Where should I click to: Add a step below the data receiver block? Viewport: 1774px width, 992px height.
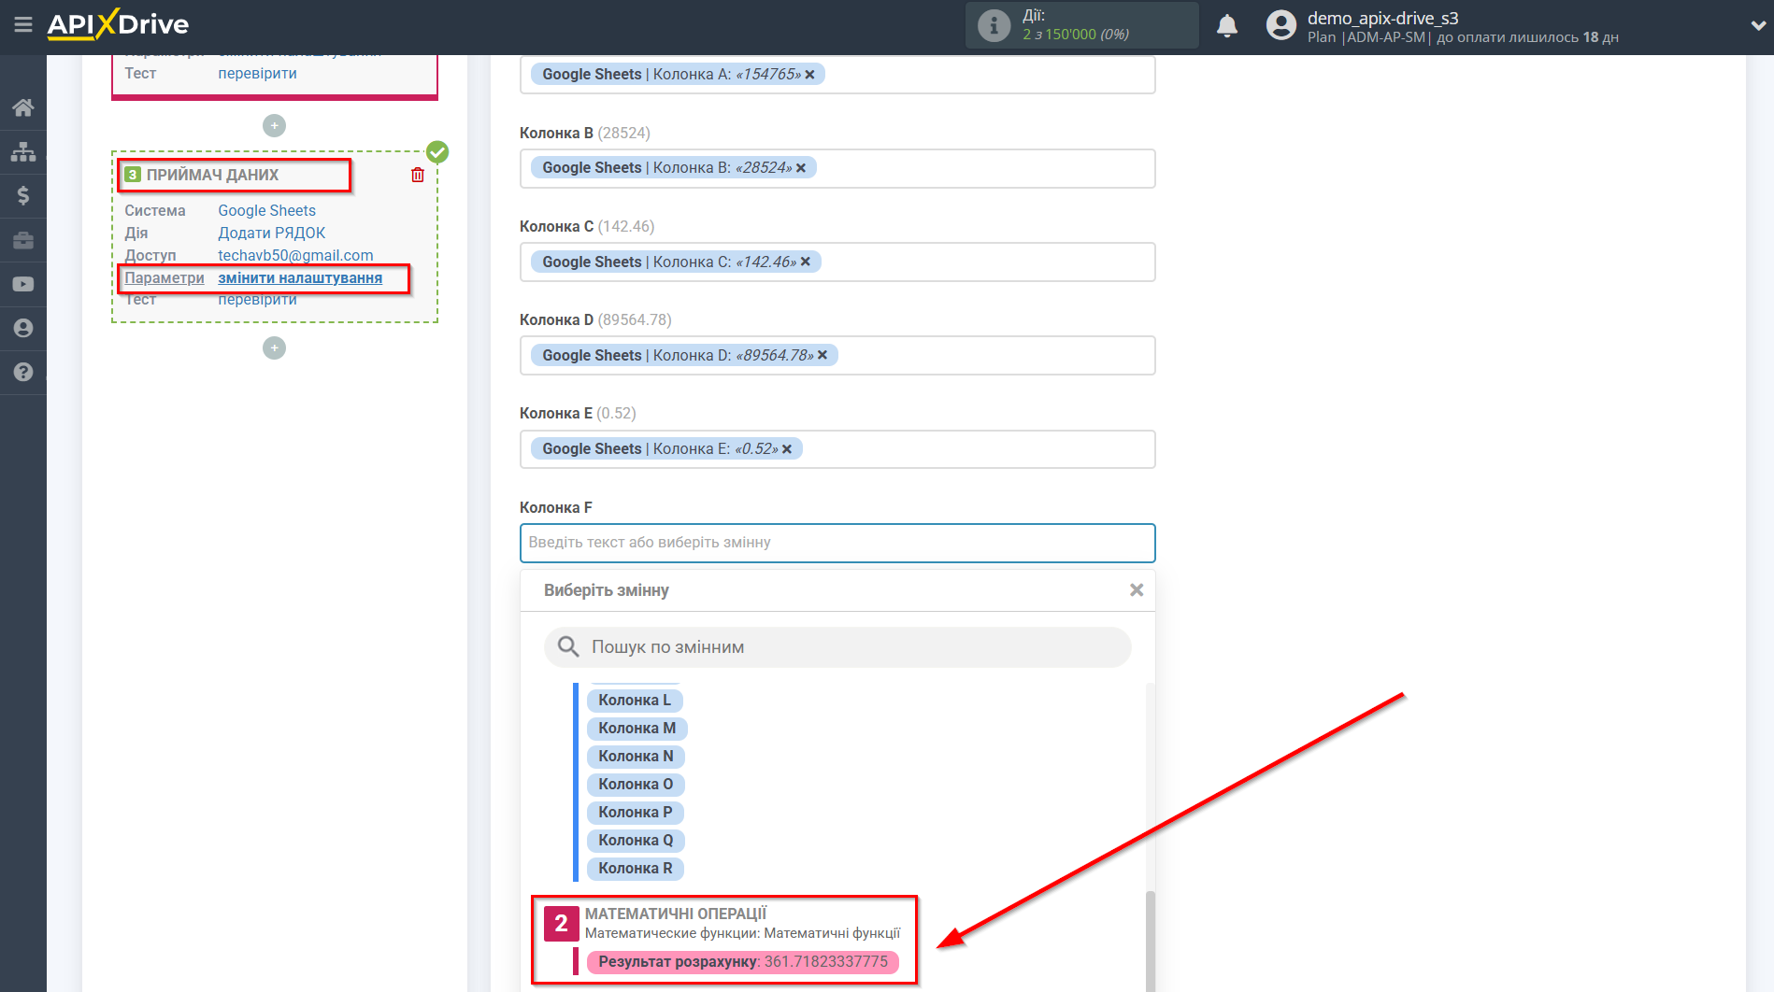tap(274, 347)
